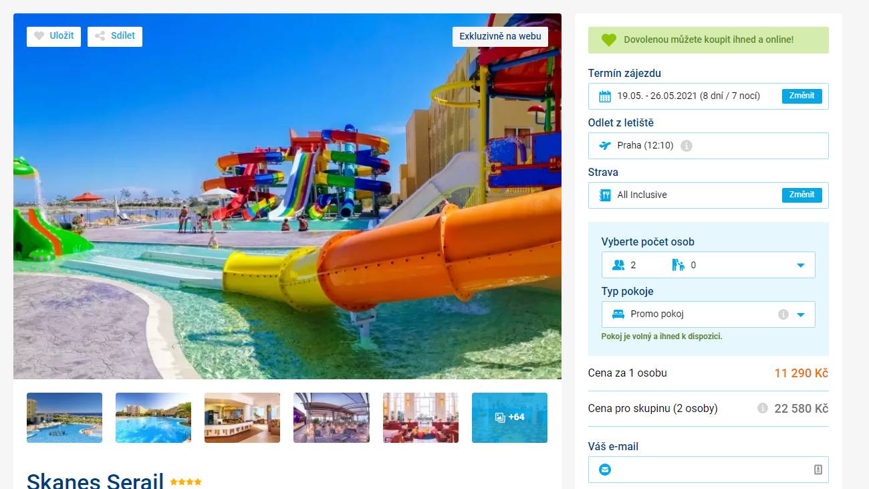
Task: Change Strava with the Změnit button
Action: 802,195
